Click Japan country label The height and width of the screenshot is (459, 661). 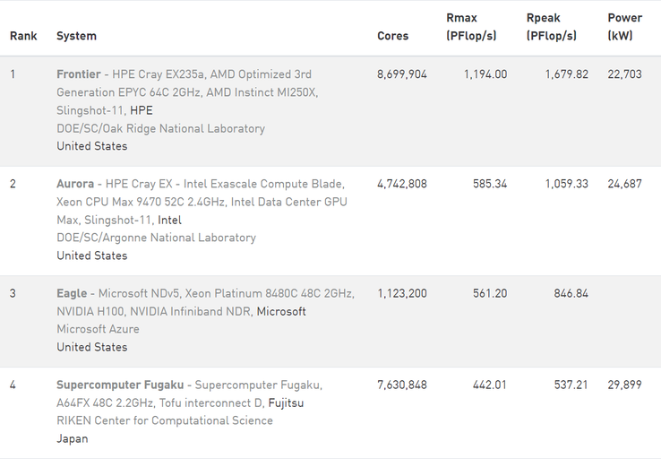point(72,438)
